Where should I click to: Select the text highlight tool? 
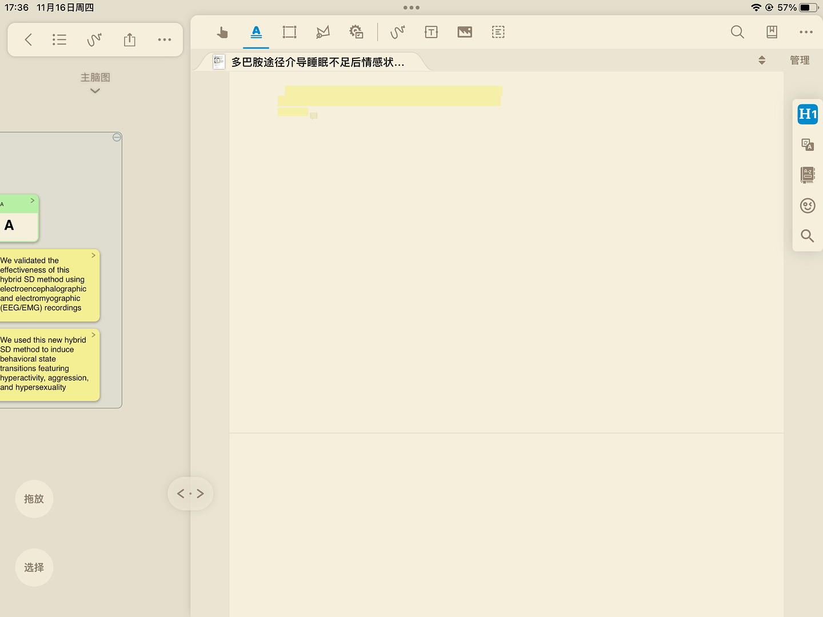[256, 32]
